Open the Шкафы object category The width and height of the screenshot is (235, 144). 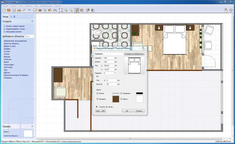click(7, 49)
